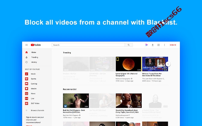This screenshot has width=202, height=126.
Task: Click the 360° Video channel icon
Action: [27, 103]
